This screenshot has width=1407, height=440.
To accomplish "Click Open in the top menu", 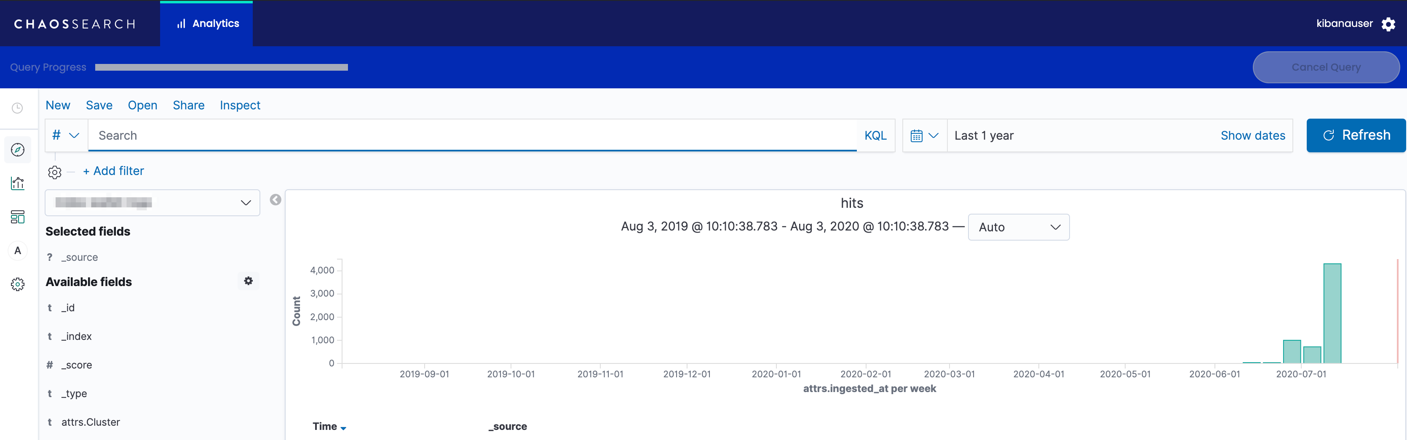I will click(142, 105).
